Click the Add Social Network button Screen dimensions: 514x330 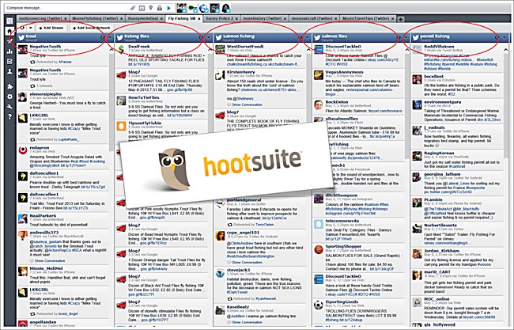point(91,28)
